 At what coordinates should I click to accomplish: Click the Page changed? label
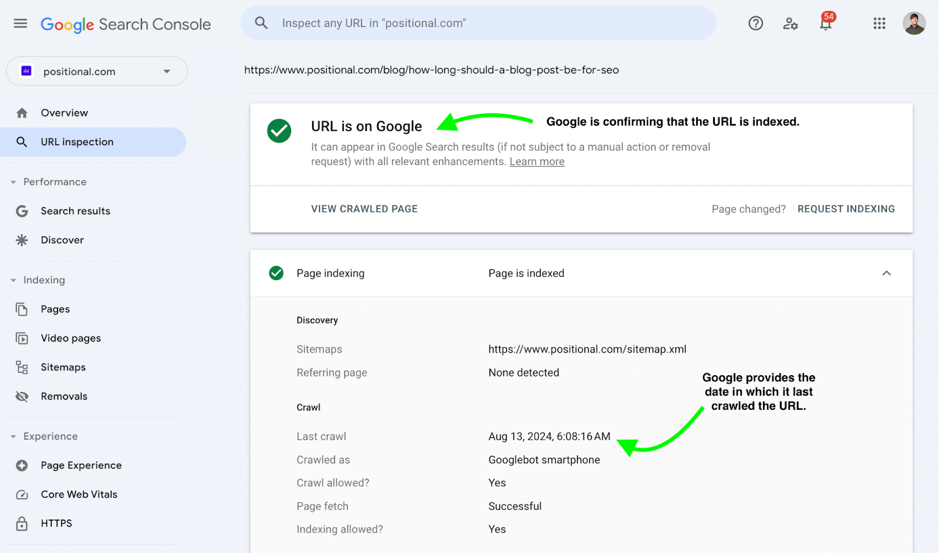(x=749, y=209)
